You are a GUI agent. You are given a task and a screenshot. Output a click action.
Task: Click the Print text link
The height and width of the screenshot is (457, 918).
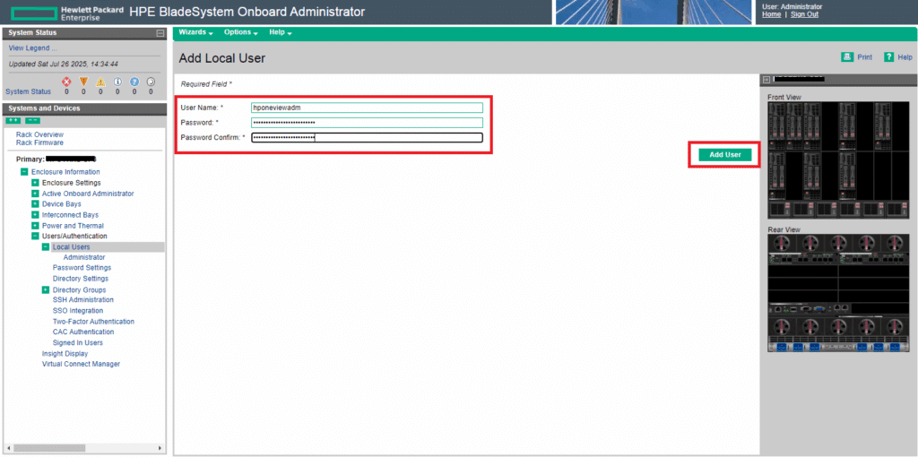pyautogui.click(x=865, y=57)
